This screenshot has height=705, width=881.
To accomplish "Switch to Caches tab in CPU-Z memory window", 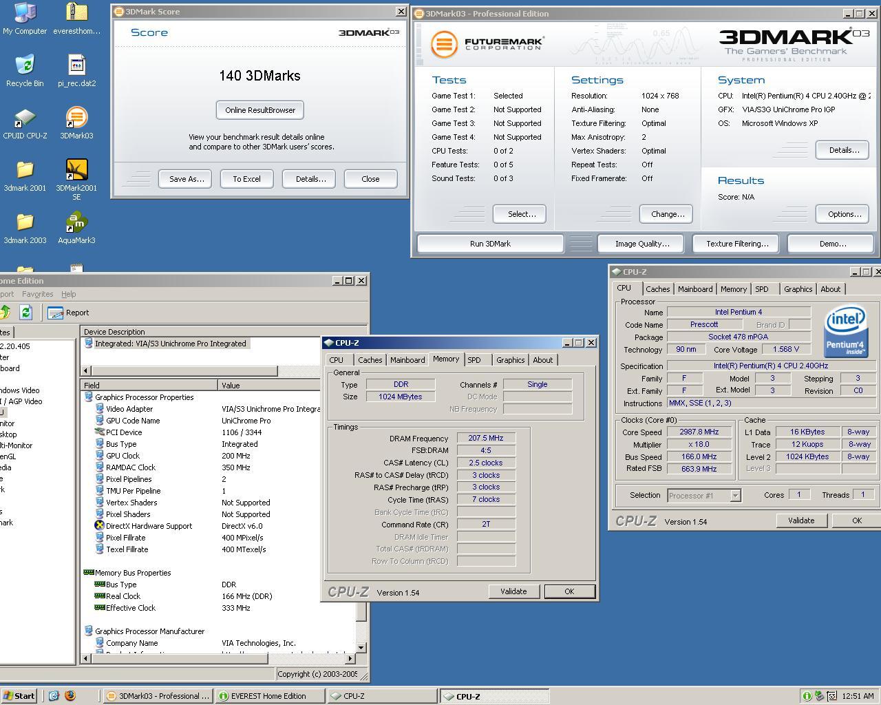I will (x=370, y=360).
